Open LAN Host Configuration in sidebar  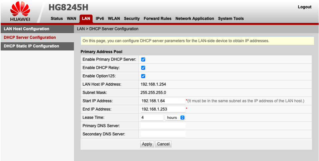click(x=26, y=29)
